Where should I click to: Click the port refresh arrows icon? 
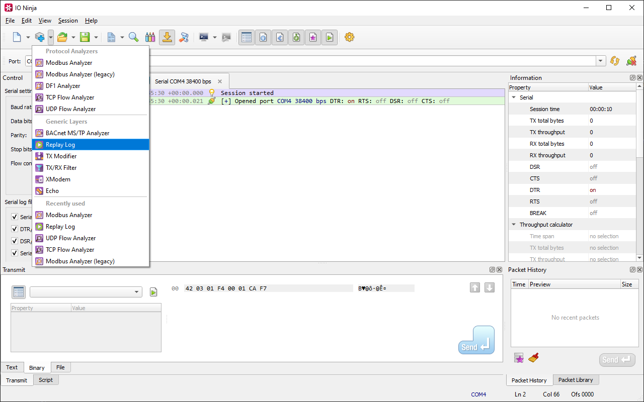point(614,61)
